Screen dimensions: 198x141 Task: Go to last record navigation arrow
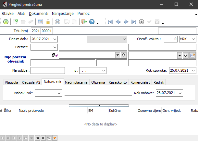pos(134,22)
